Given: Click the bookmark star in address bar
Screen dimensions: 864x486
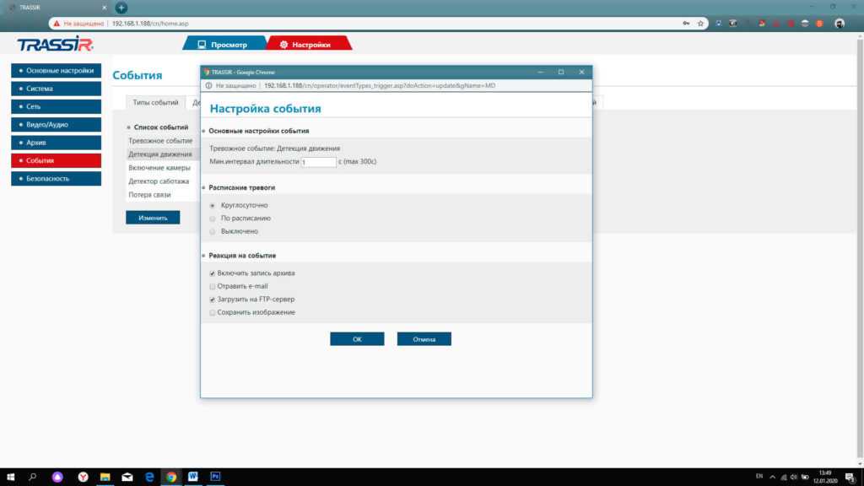Looking at the screenshot, I should click(x=700, y=24).
